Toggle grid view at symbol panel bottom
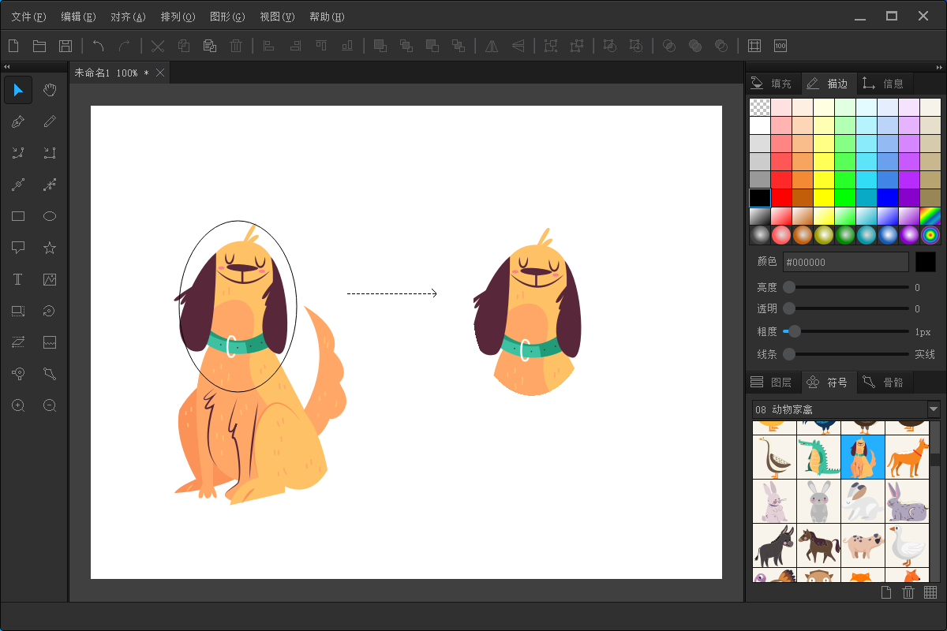 click(x=930, y=592)
